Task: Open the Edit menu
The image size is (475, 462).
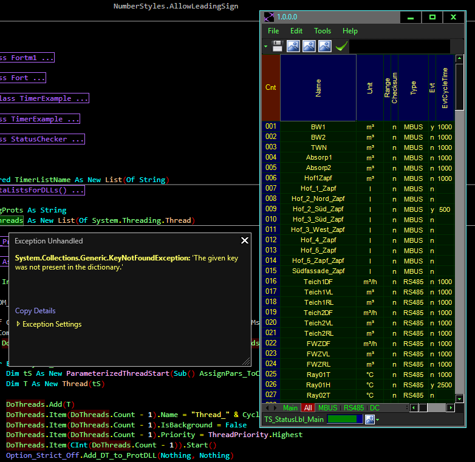Action: tap(296, 31)
